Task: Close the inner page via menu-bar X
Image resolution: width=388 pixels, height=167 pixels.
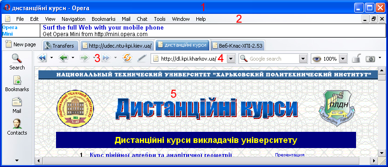Action: pos(382,19)
